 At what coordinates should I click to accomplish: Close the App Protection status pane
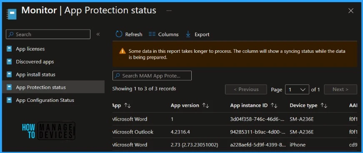click(351, 11)
